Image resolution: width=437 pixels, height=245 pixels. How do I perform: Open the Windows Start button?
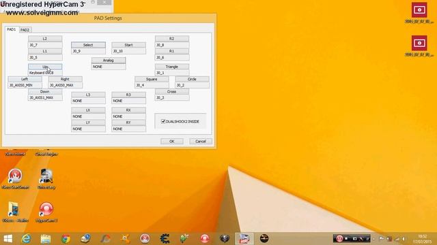point(8,239)
